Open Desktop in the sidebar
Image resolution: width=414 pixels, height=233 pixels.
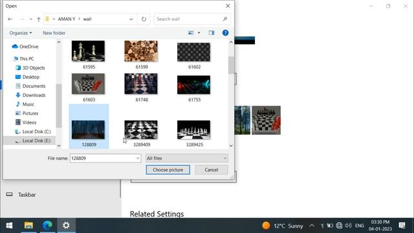pyautogui.click(x=27, y=77)
